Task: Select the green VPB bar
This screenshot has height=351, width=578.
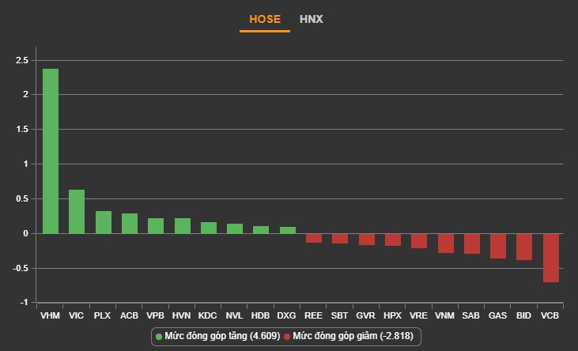Action: point(156,226)
